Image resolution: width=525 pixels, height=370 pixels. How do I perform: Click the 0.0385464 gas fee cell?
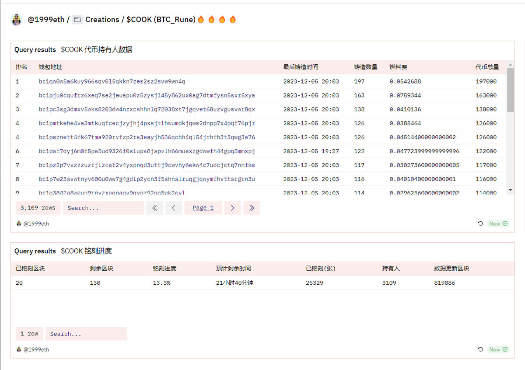[x=406, y=123]
